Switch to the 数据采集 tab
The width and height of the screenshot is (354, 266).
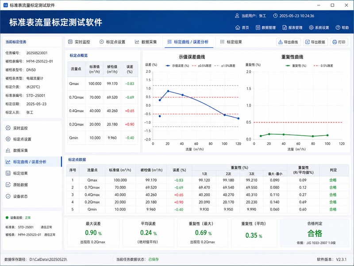click(146, 42)
